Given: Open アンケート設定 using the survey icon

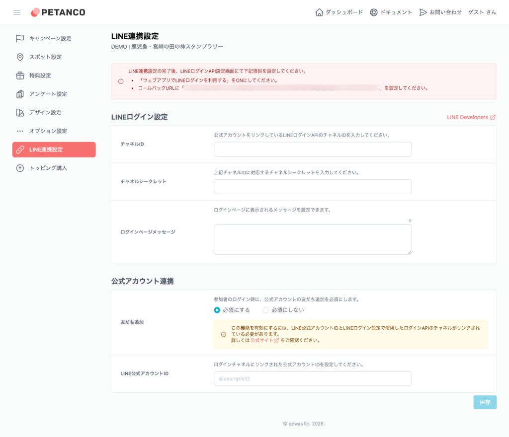Looking at the screenshot, I should (19, 94).
